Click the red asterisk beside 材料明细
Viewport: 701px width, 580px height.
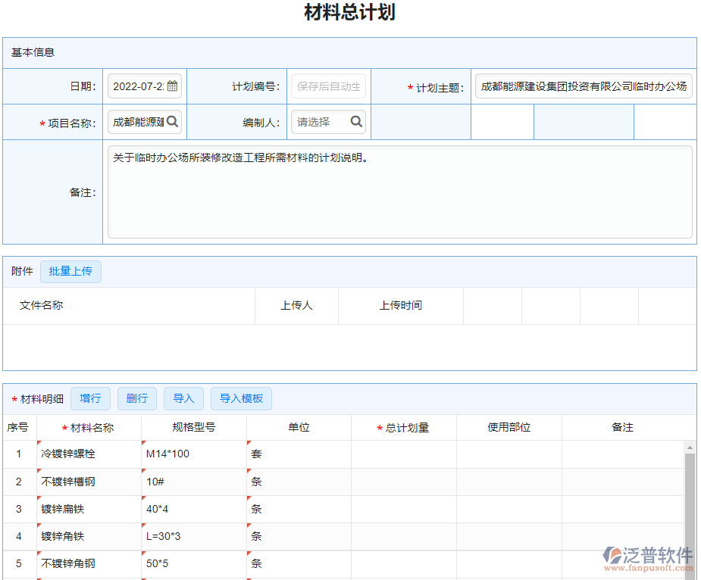pos(14,398)
